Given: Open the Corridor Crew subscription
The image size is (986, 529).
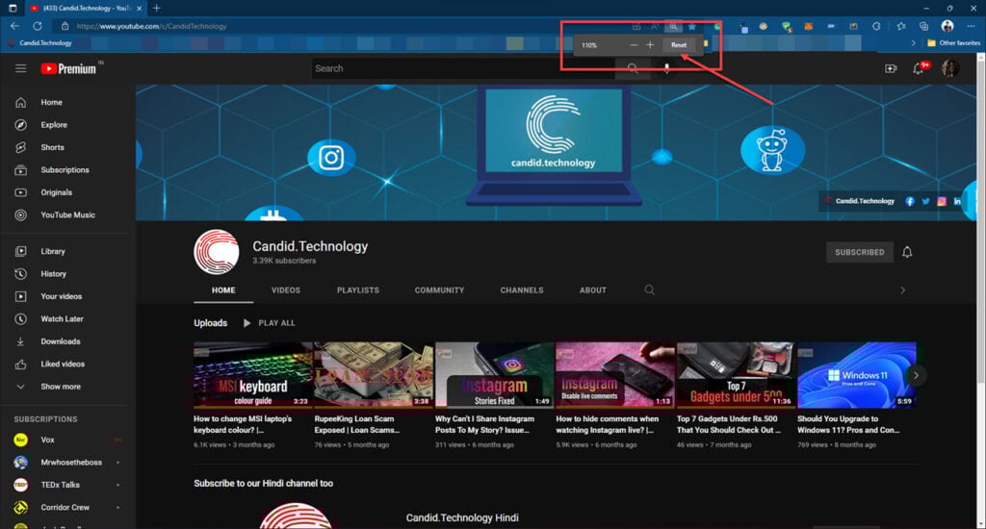Looking at the screenshot, I should pos(65,508).
